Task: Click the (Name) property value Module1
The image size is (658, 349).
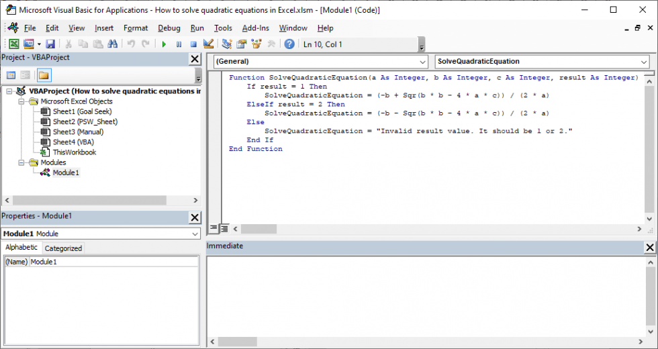Action: [113, 262]
